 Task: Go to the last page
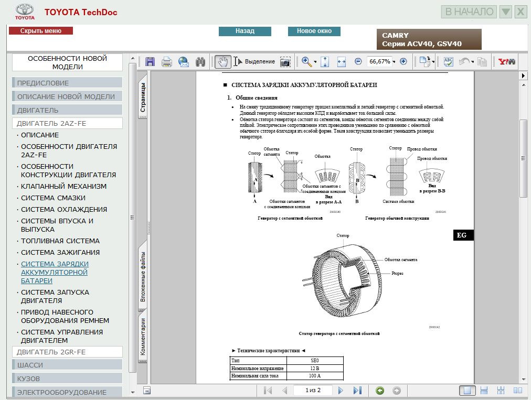357,391
